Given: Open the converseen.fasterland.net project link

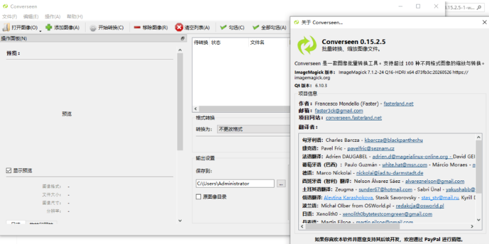Looking at the screenshot, I should tap(354, 118).
